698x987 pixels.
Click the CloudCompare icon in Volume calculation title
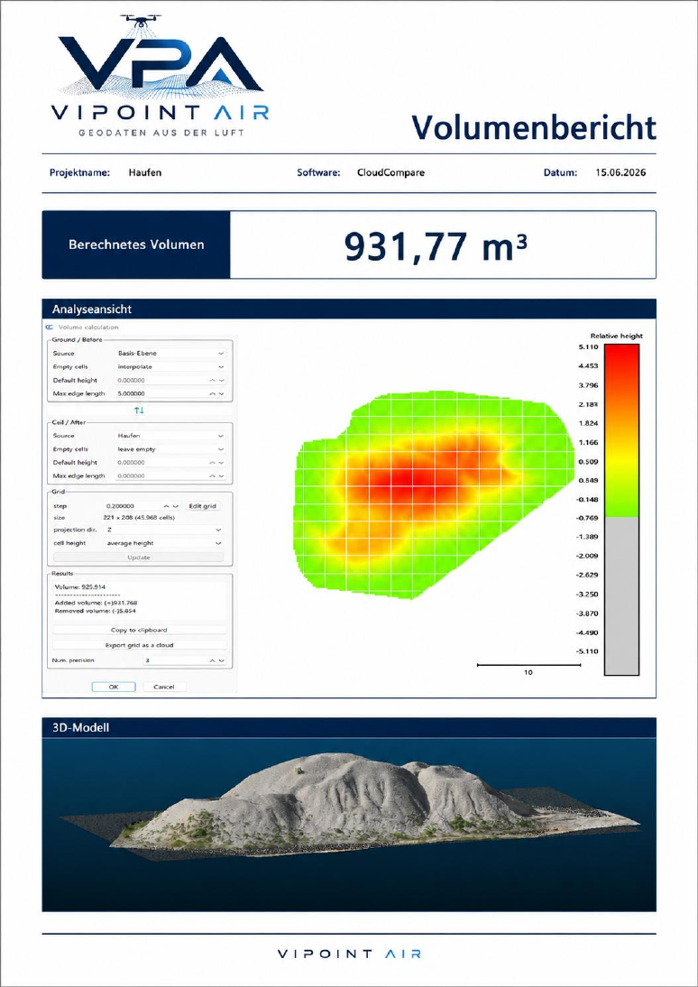(50, 327)
